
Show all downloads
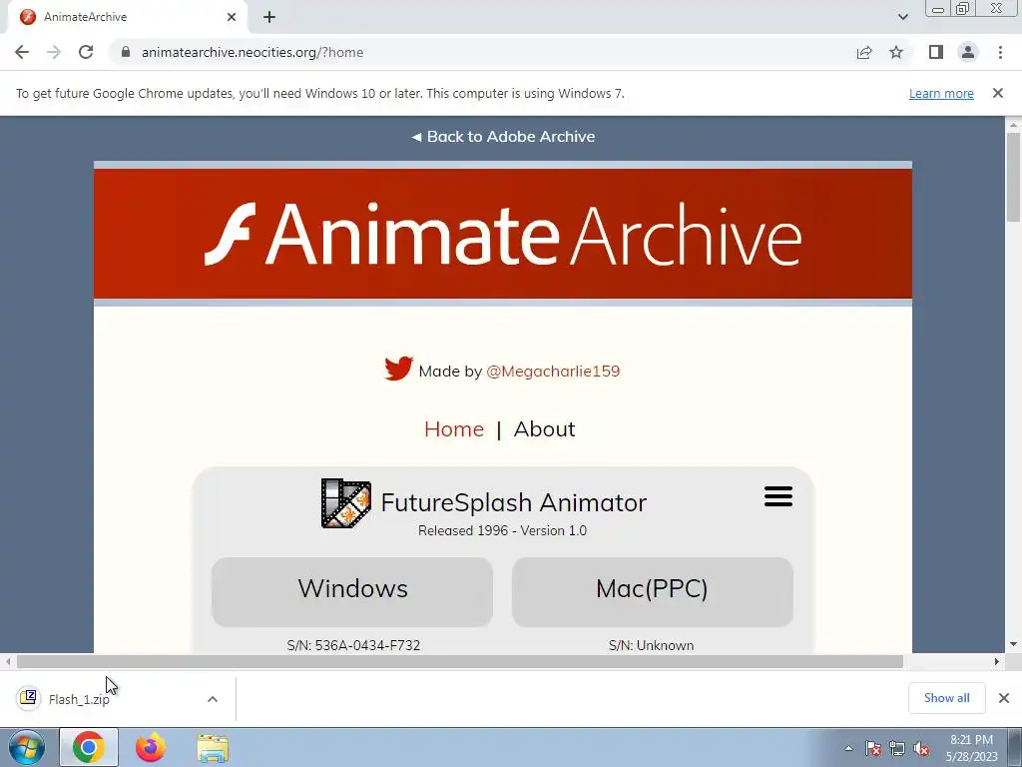946,698
